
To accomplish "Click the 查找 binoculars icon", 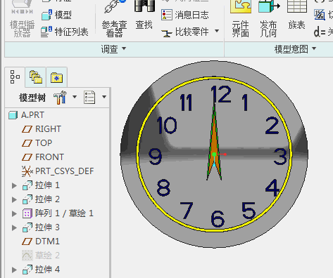I will pos(144,6).
